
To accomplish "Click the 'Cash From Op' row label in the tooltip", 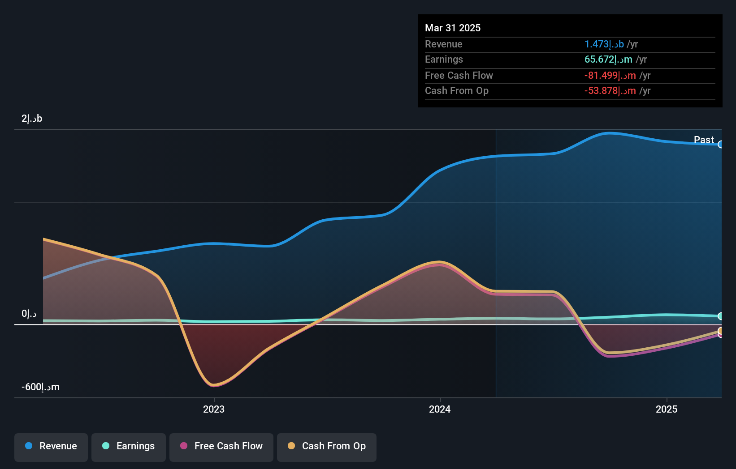I will coord(457,90).
